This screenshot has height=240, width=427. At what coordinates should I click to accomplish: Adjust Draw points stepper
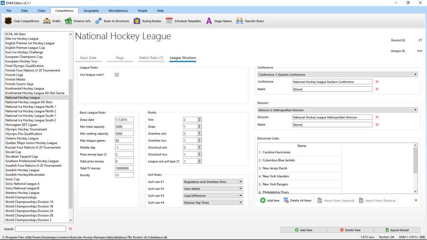click(x=199, y=127)
